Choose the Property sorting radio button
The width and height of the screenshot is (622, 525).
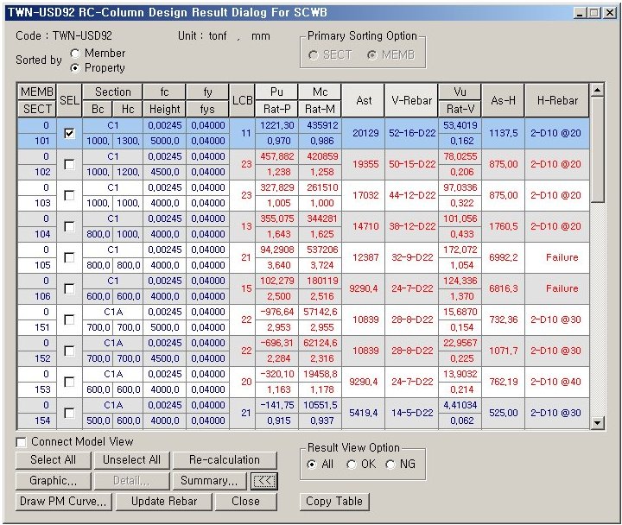(x=76, y=67)
